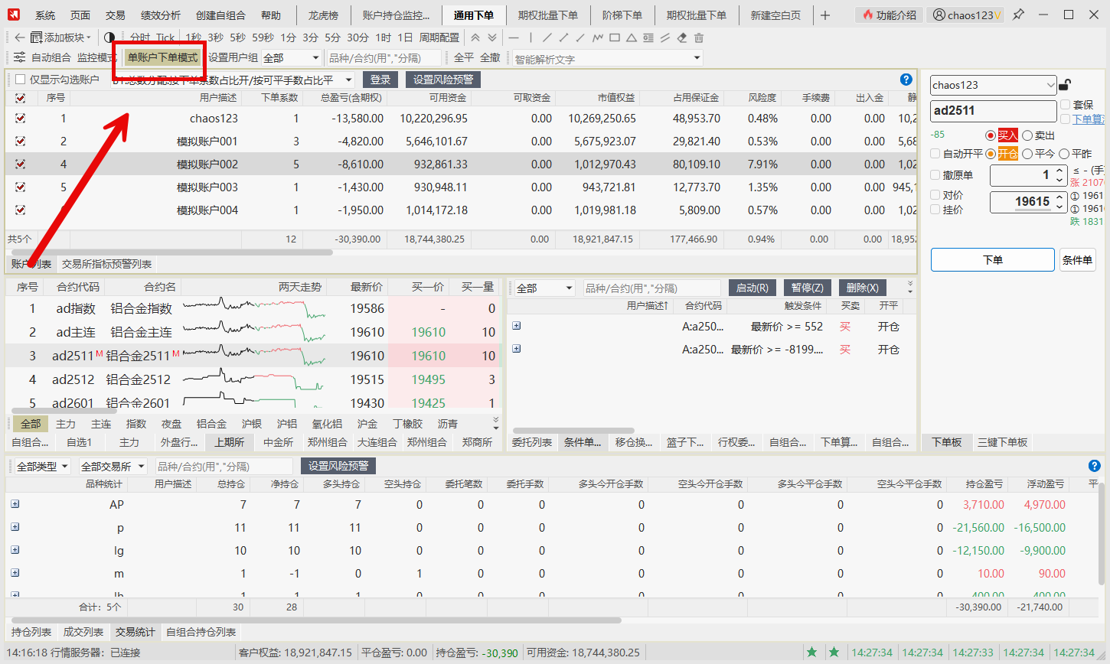
Task: Click the app logo icon at top-left
Action: 14,15
